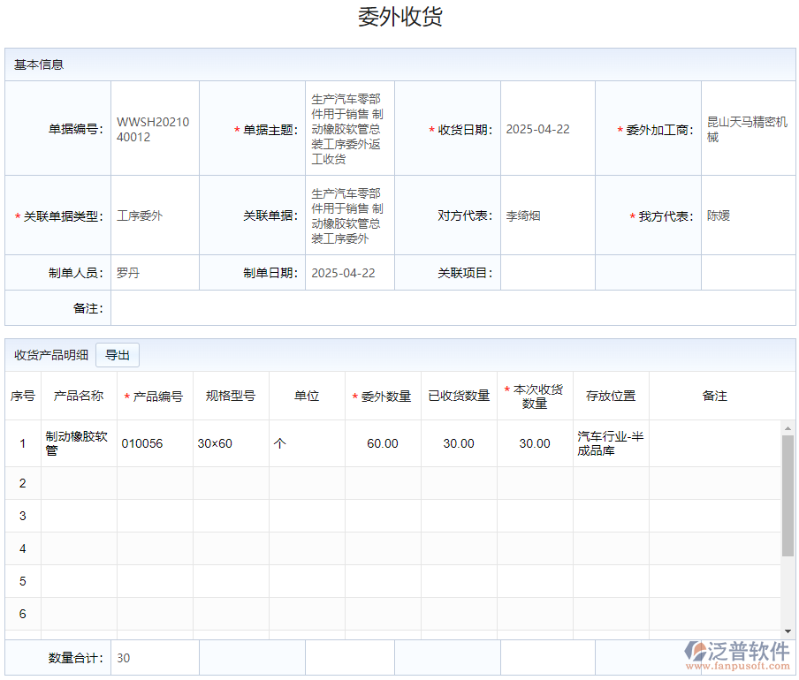
Task: Click the table scrollbar up arrow
Action: 787,429
